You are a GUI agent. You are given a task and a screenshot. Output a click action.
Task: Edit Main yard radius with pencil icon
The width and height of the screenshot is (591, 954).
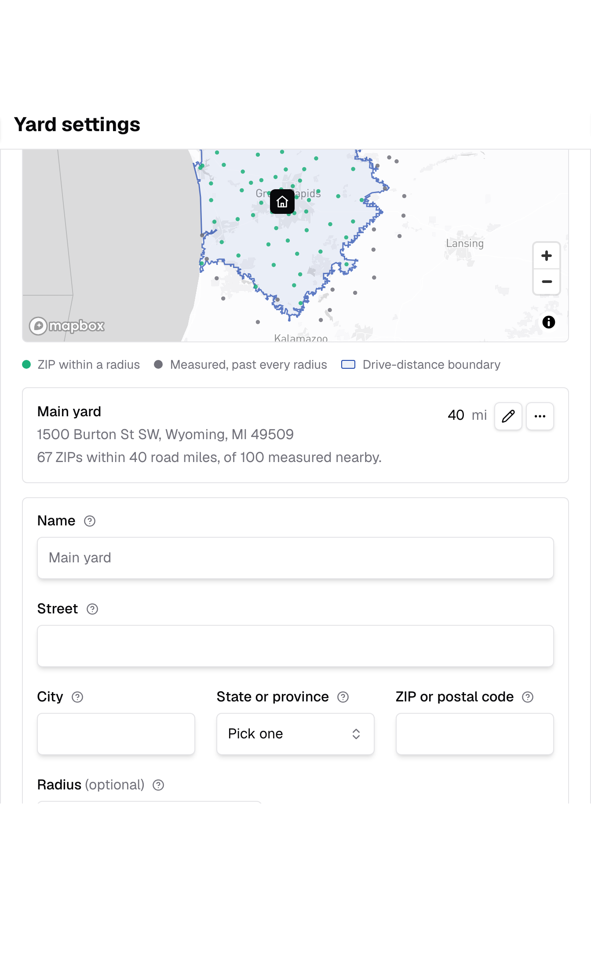[508, 416]
